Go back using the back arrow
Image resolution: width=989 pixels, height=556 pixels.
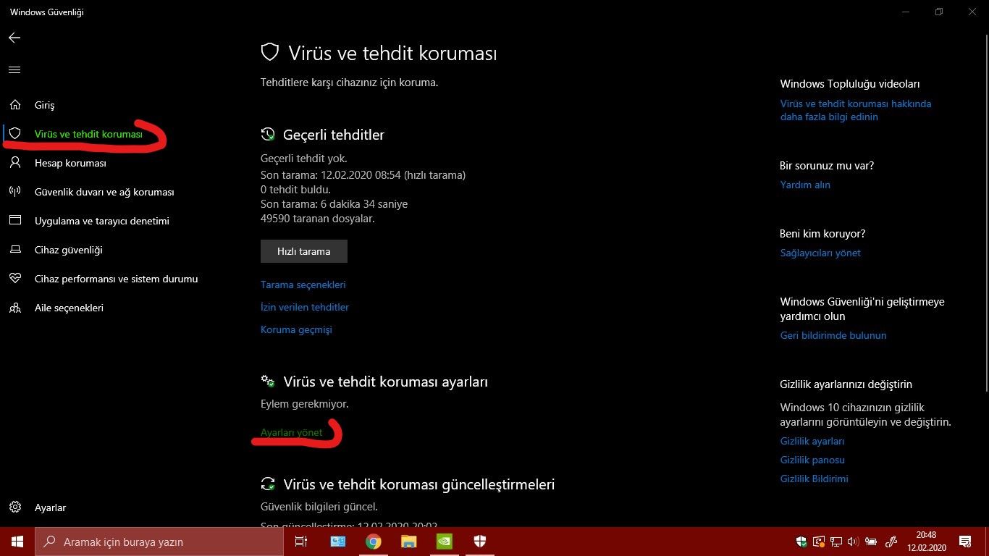14,38
